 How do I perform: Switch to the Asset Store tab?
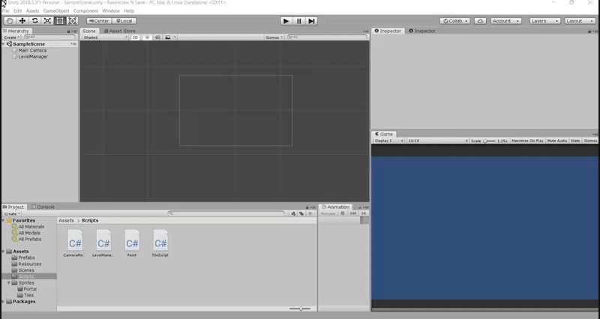[x=119, y=31]
